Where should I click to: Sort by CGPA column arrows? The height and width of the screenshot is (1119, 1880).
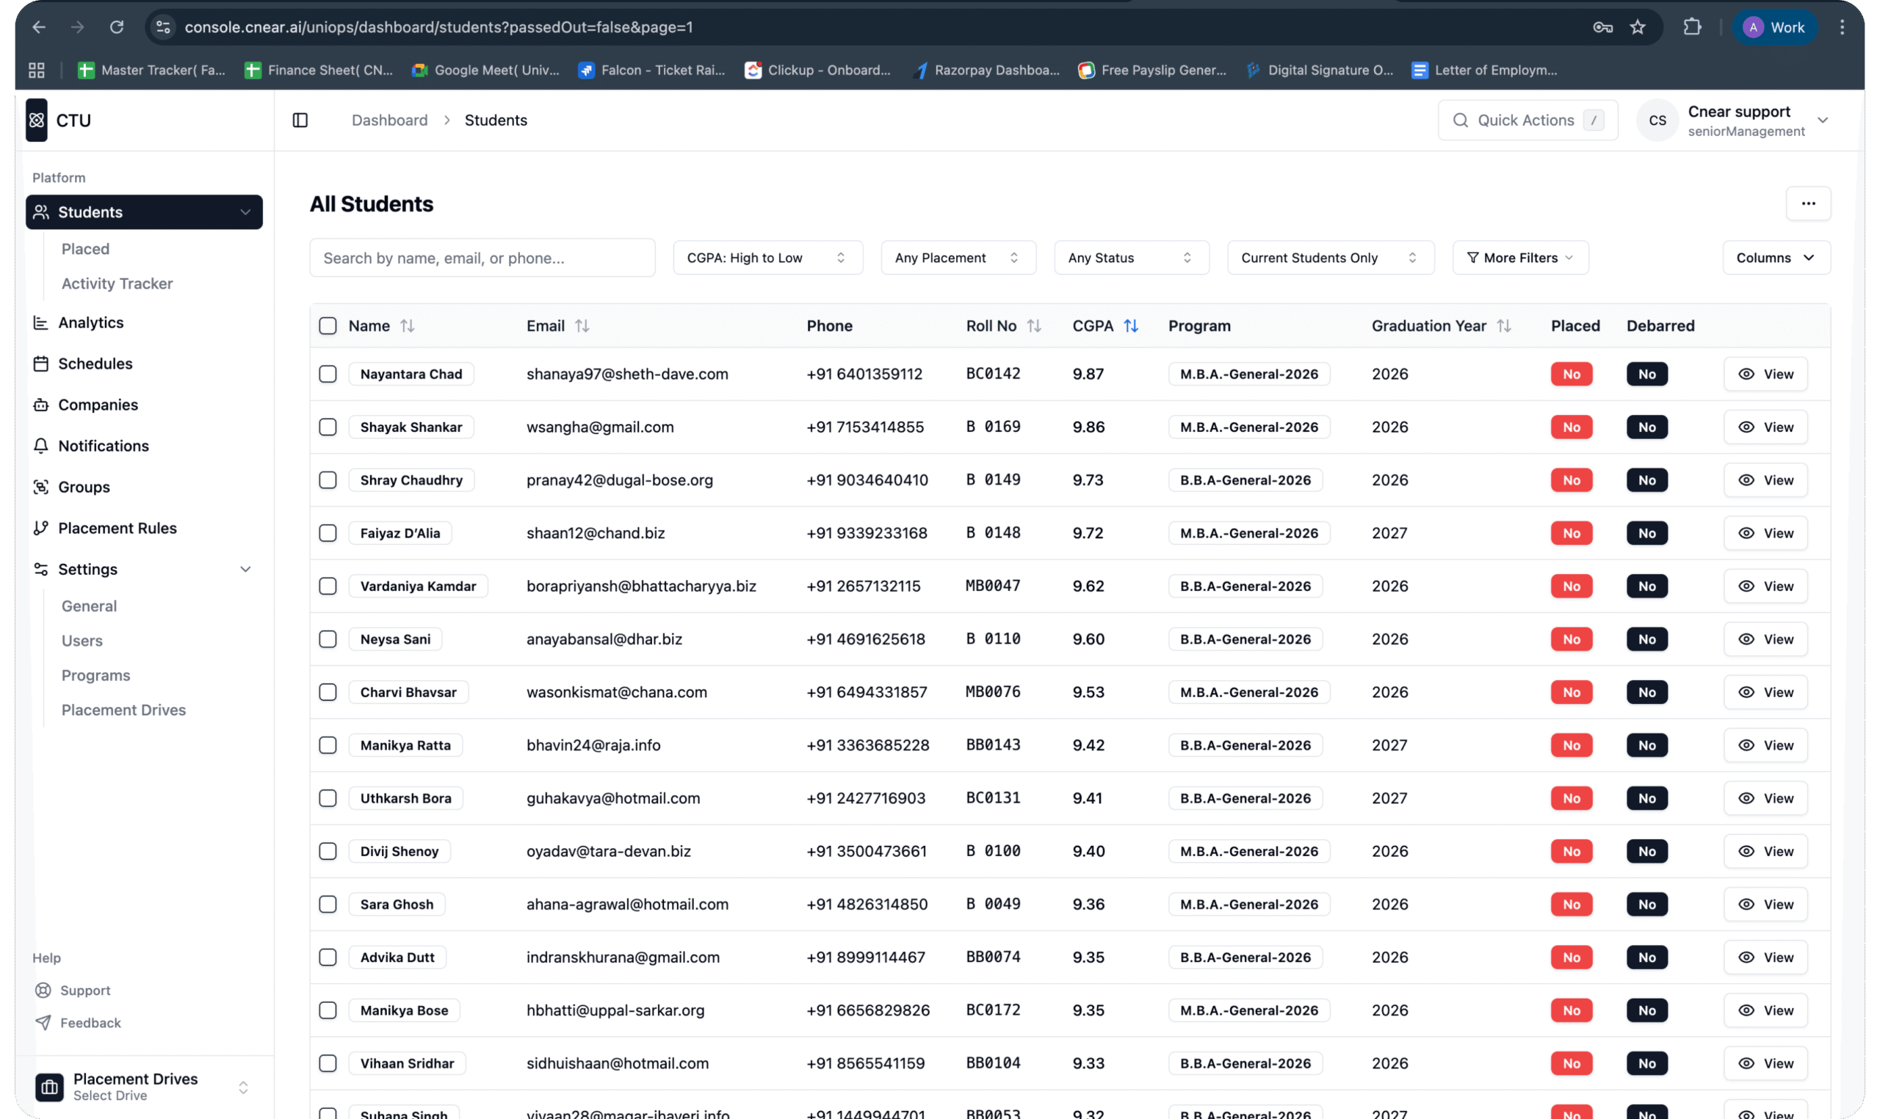click(x=1130, y=326)
